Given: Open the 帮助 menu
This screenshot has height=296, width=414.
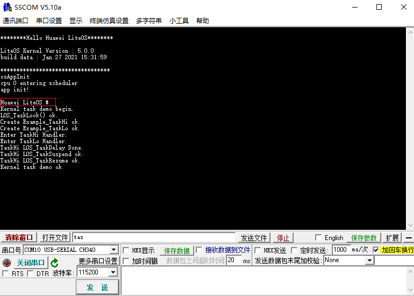Looking at the screenshot, I should [203, 20].
